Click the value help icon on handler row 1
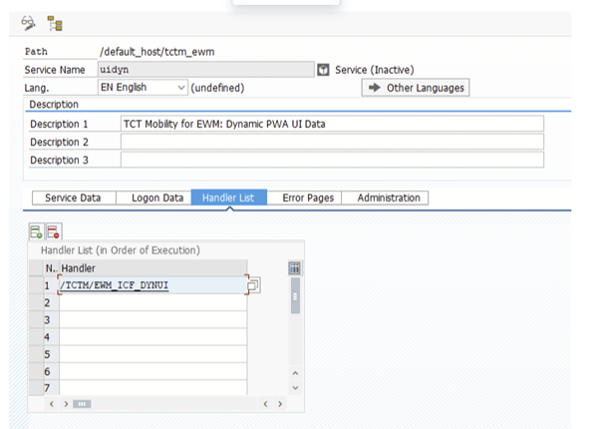Image resolution: width=600 pixels, height=429 pixels. click(253, 286)
